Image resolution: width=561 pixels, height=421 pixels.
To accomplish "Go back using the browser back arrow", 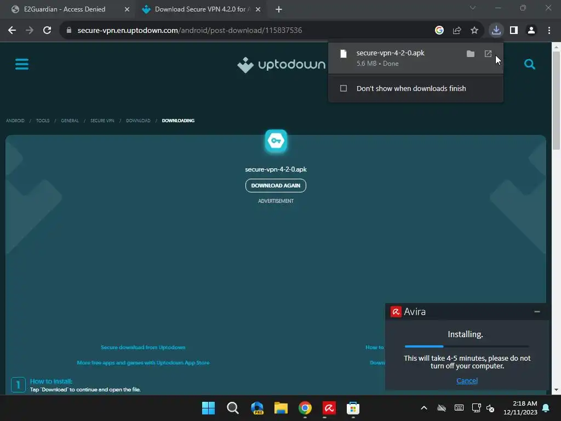I will [x=12, y=31].
